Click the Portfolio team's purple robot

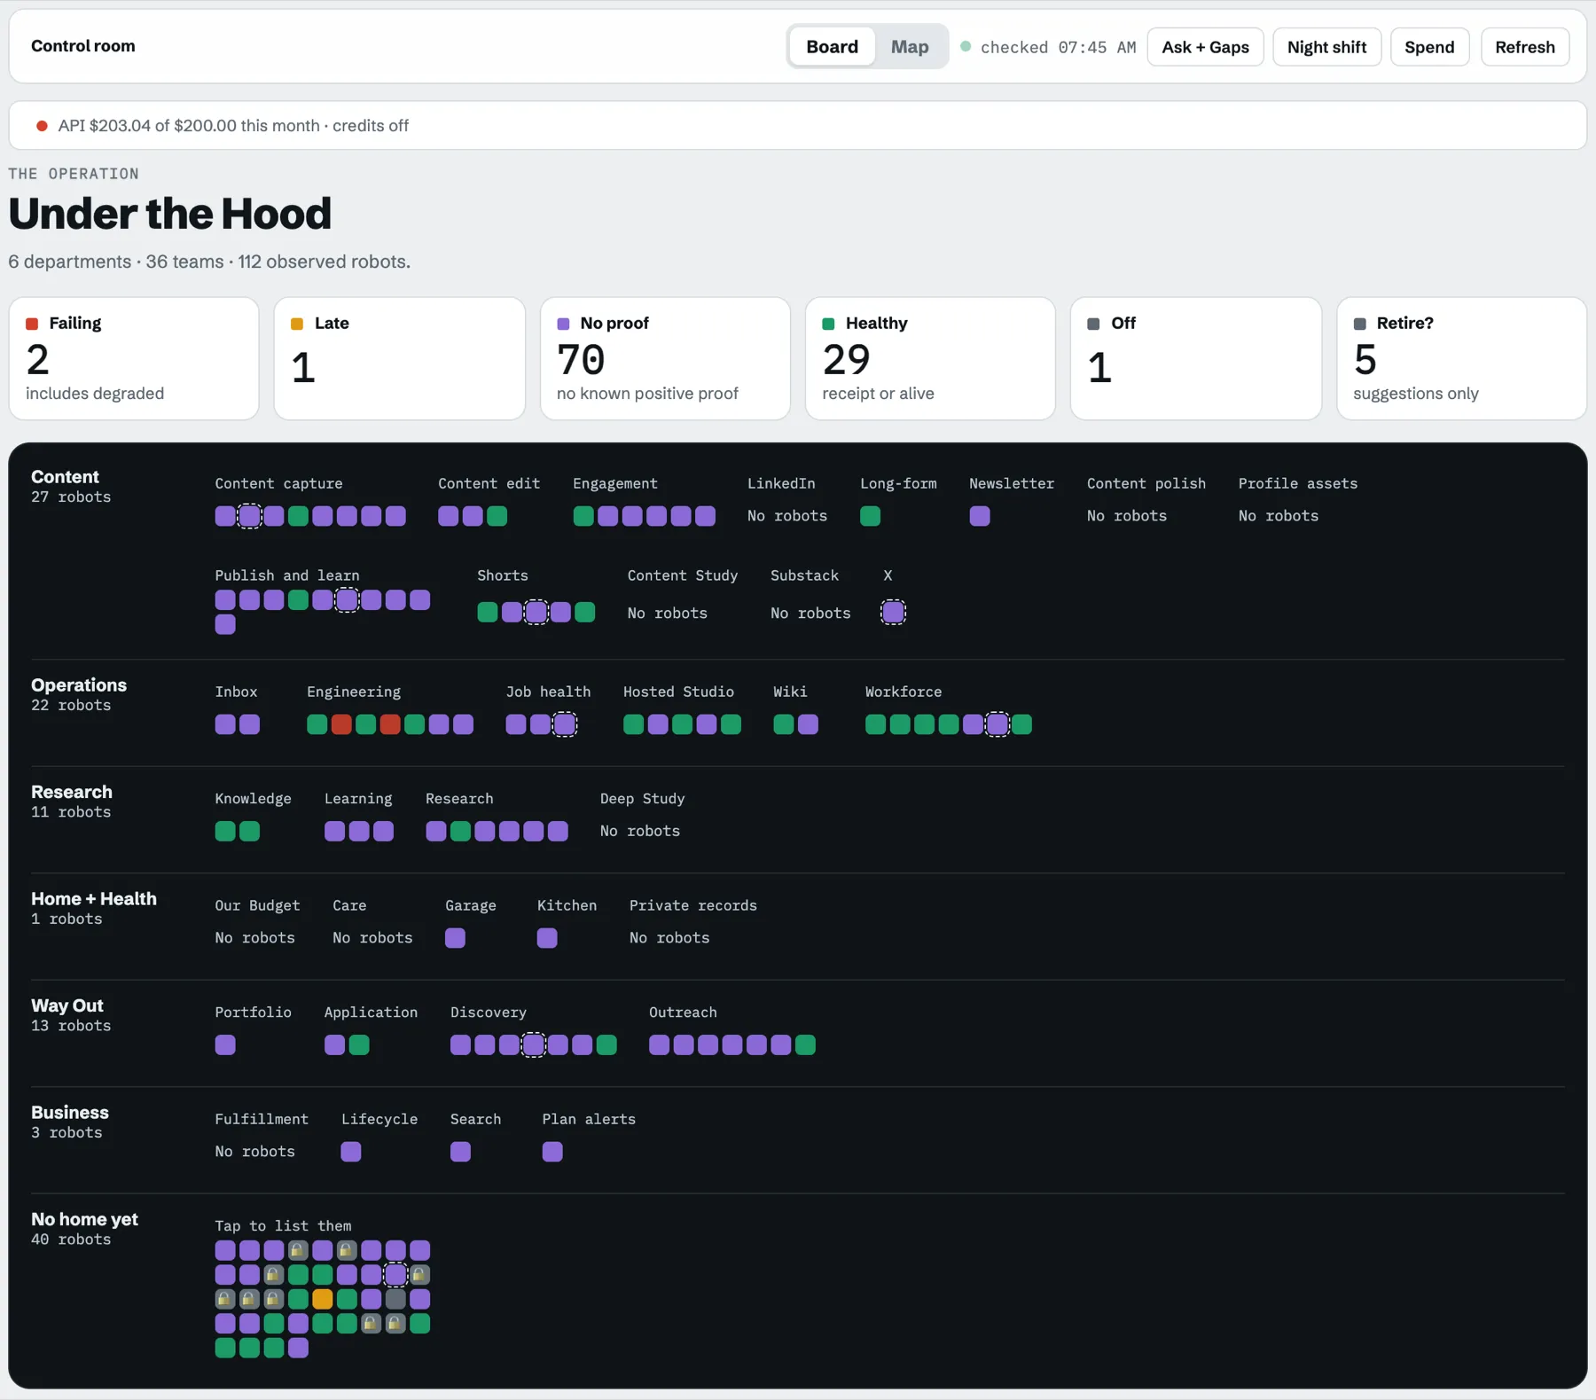[225, 1044]
